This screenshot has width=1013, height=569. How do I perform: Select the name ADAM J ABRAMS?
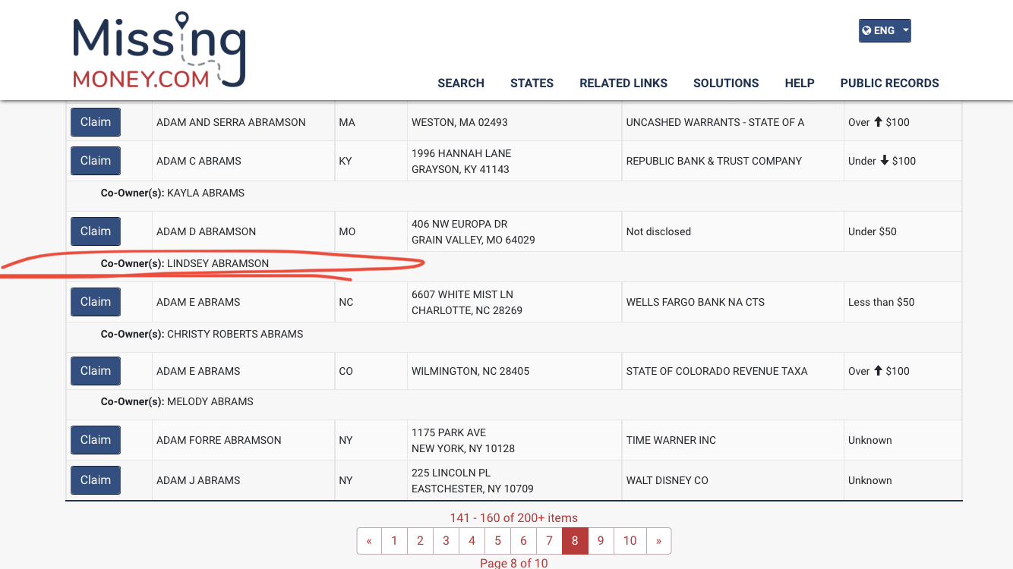pos(198,480)
